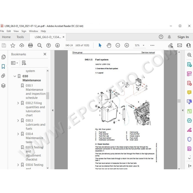Click the Save file icon
This screenshot has height=193, width=193.
(x=4, y=45)
